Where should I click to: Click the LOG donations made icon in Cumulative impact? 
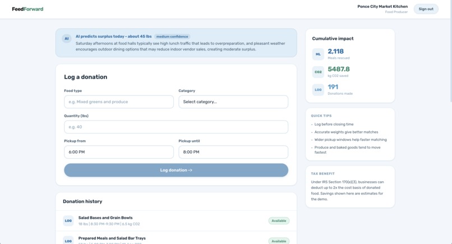point(318,90)
